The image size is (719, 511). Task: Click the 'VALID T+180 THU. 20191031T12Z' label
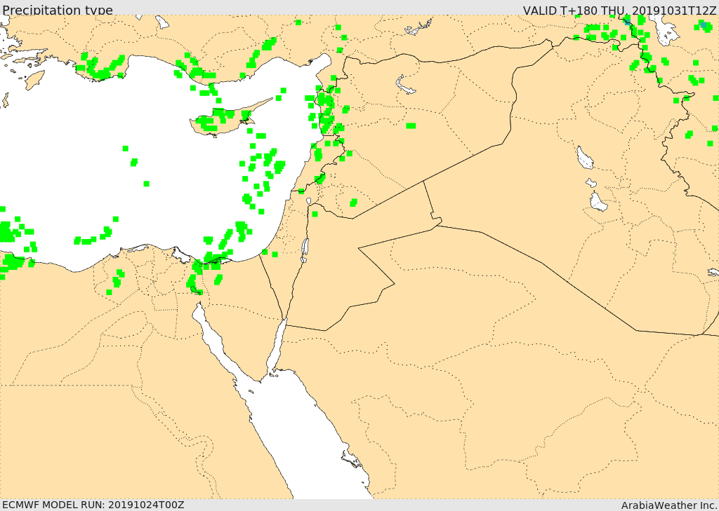coord(619,10)
